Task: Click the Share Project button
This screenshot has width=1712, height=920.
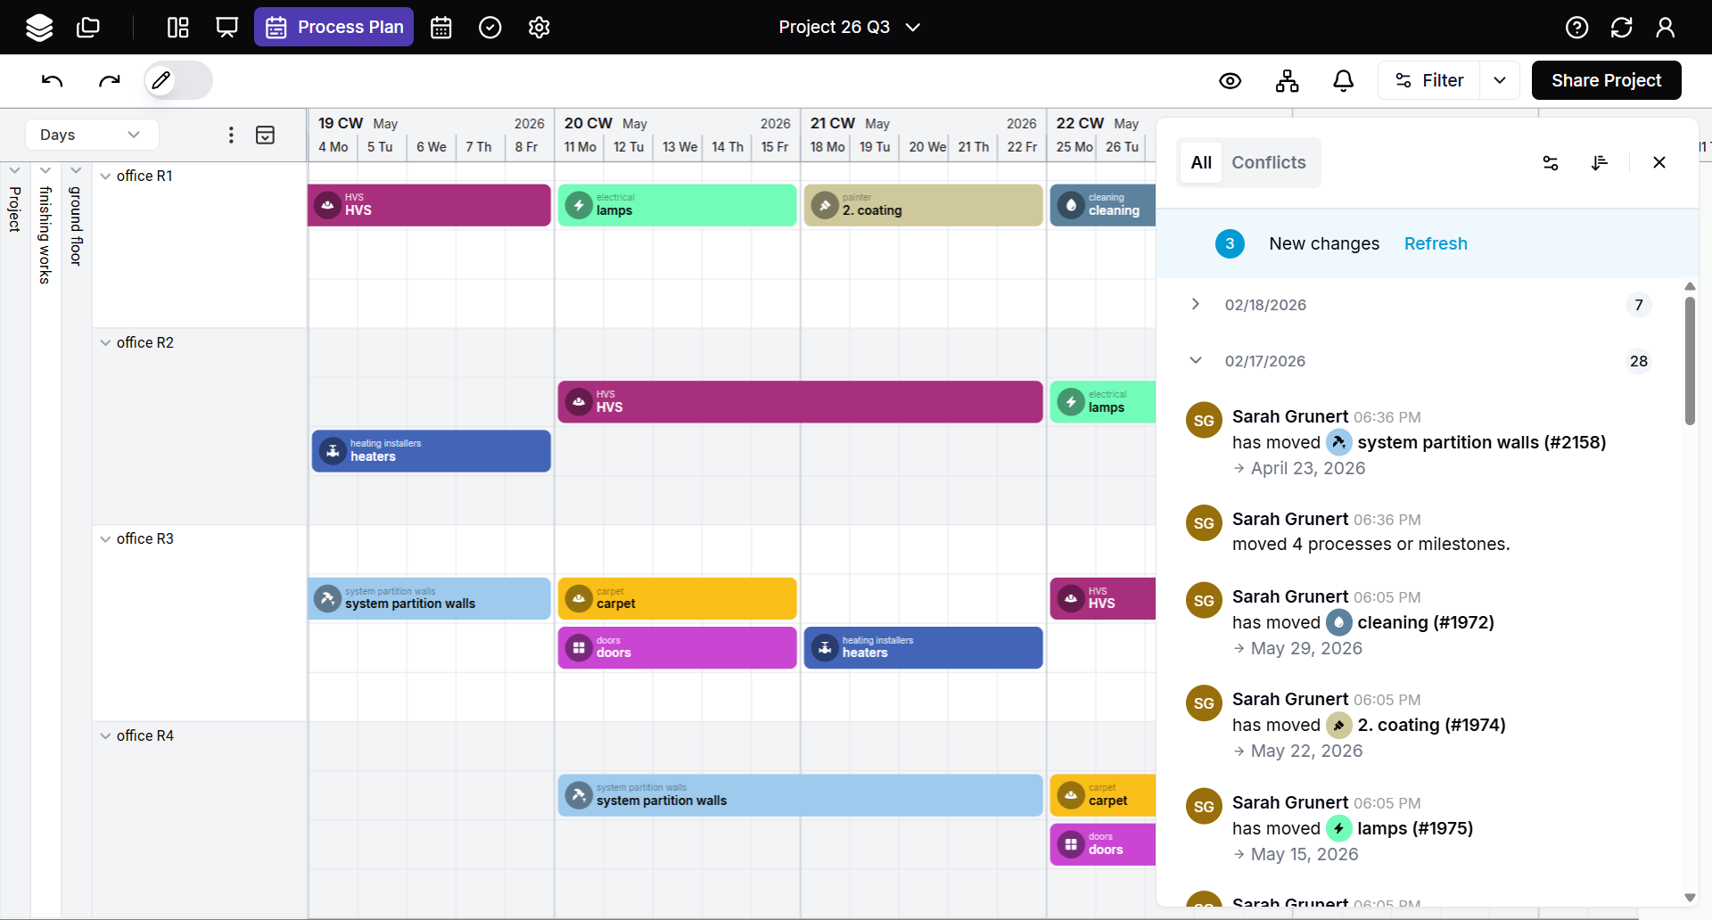Action: pyautogui.click(x=1606, y=81)
